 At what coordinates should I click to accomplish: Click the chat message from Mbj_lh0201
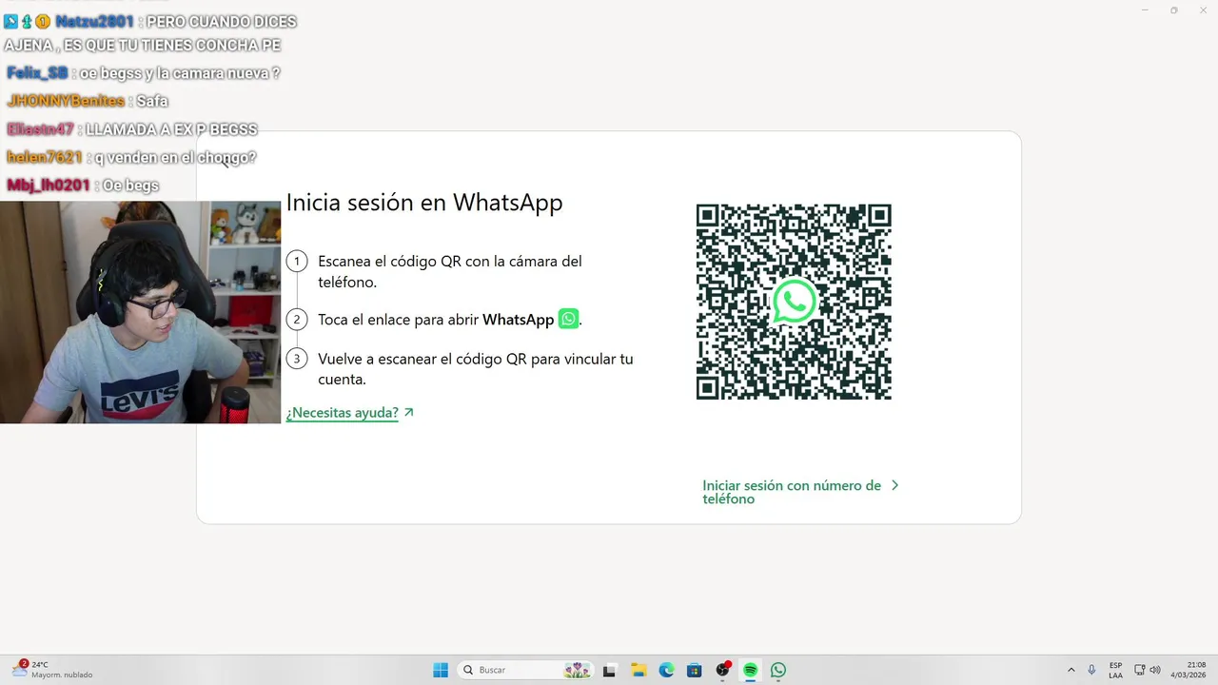coord(83,186)
